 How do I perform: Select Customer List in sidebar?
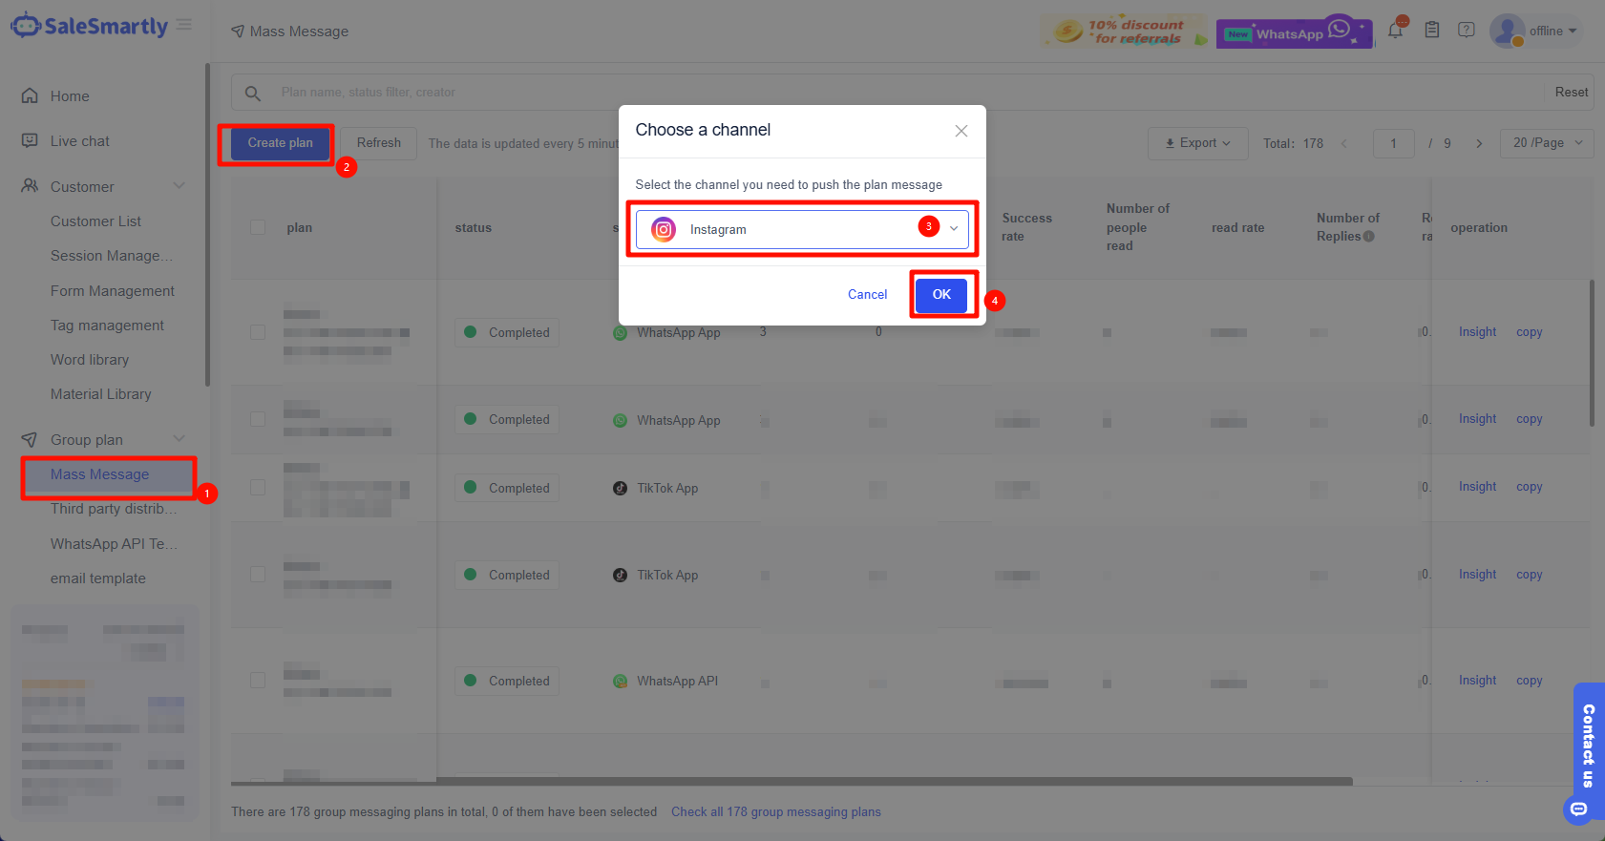pos(95,221)
